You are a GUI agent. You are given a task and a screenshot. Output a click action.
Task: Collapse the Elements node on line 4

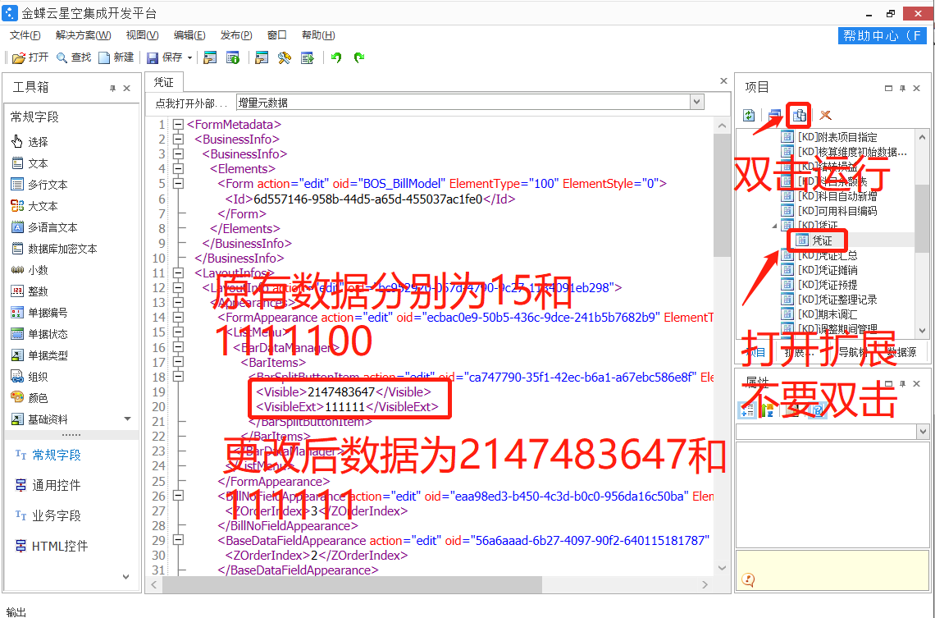click(178, 169)
